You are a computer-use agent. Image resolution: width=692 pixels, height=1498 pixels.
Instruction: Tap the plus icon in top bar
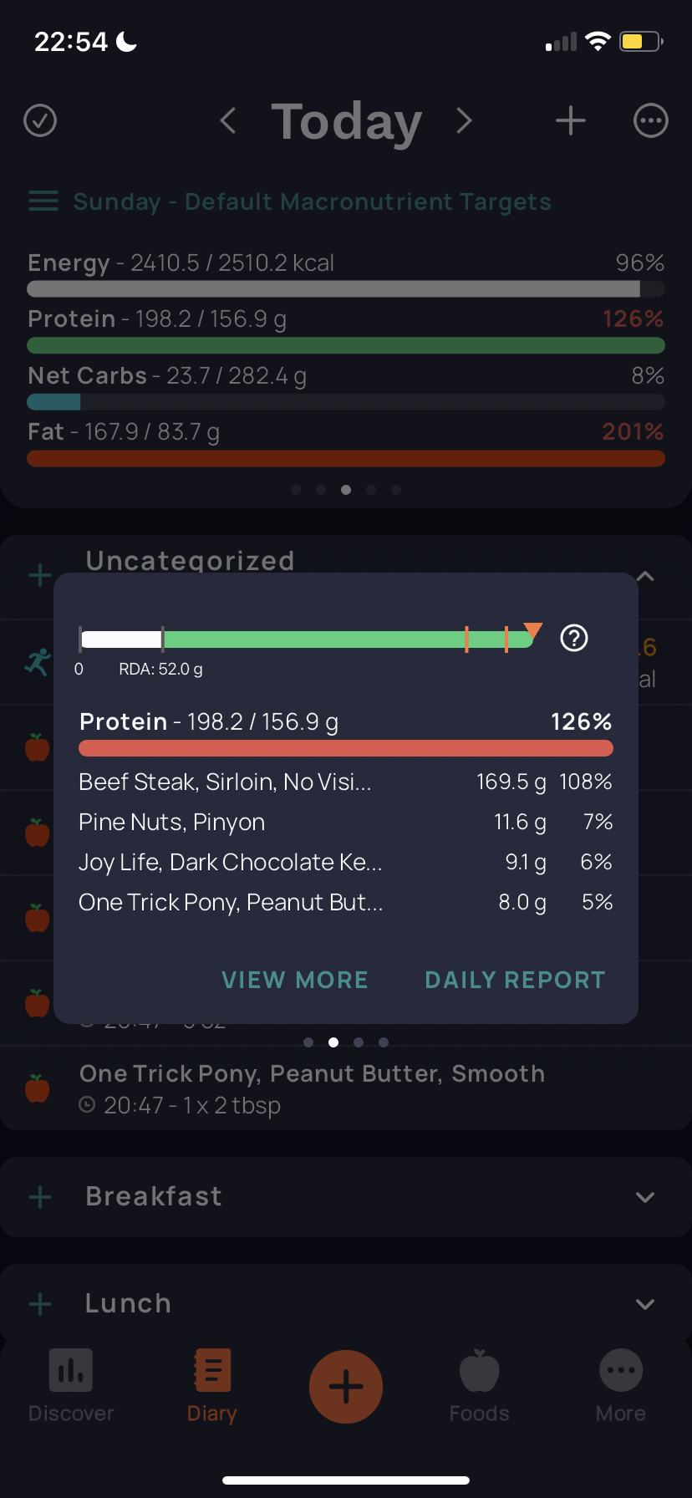pos(571,121)
